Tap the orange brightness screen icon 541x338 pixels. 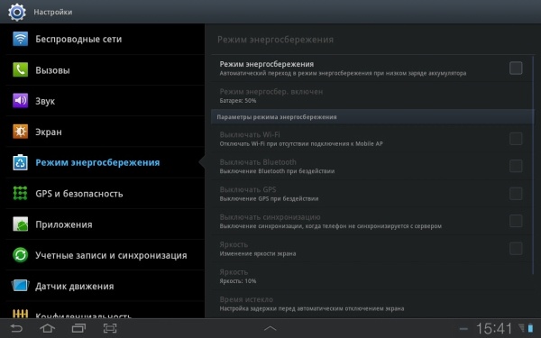pyautogui.click(x=21, y=132)
